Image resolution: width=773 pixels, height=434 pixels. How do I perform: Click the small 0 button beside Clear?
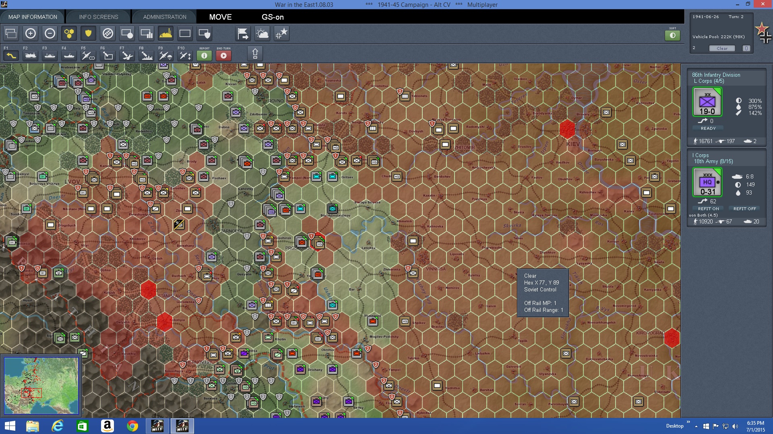(746, 48)
